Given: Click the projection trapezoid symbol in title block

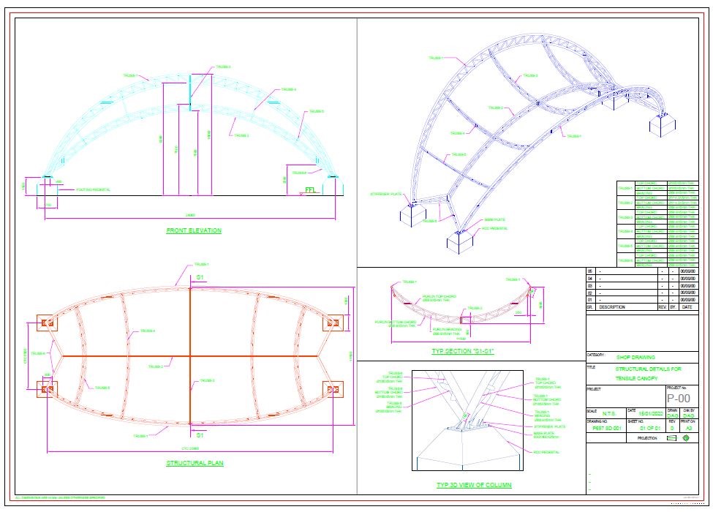Looking at the screenshot, I should (672, 439).
